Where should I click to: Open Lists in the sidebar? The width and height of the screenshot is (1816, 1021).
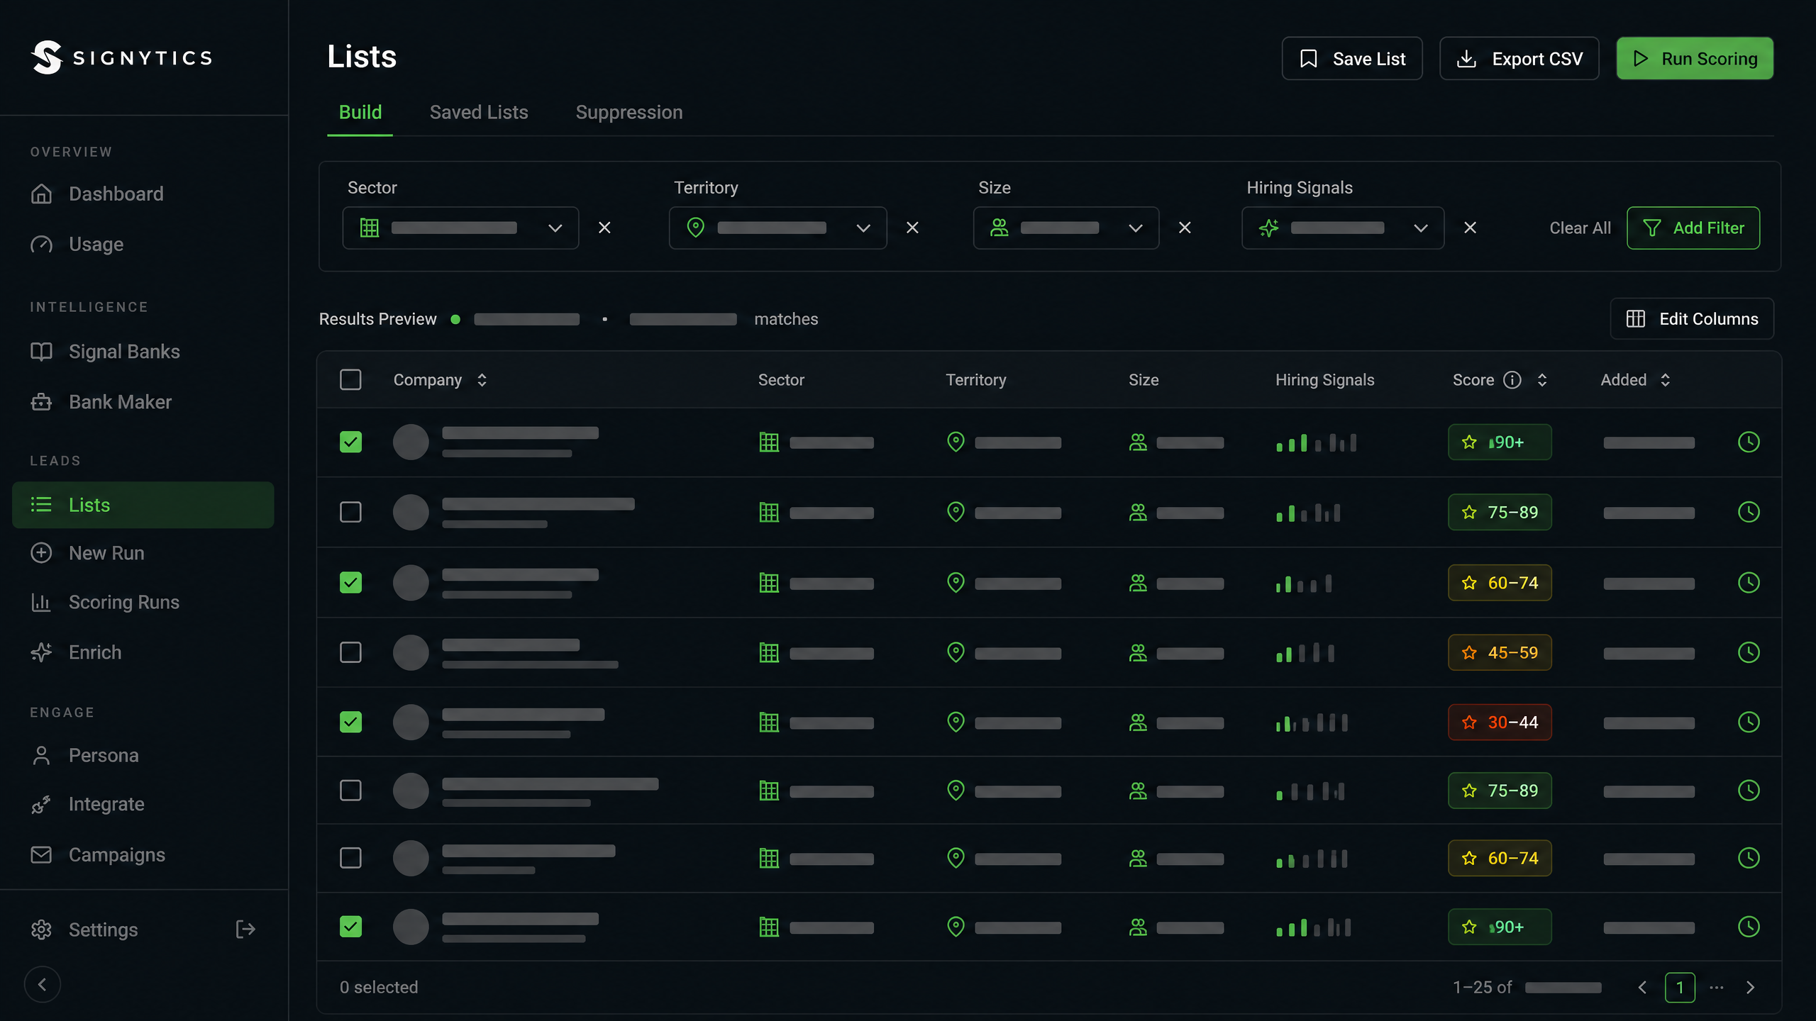[143, 505]
